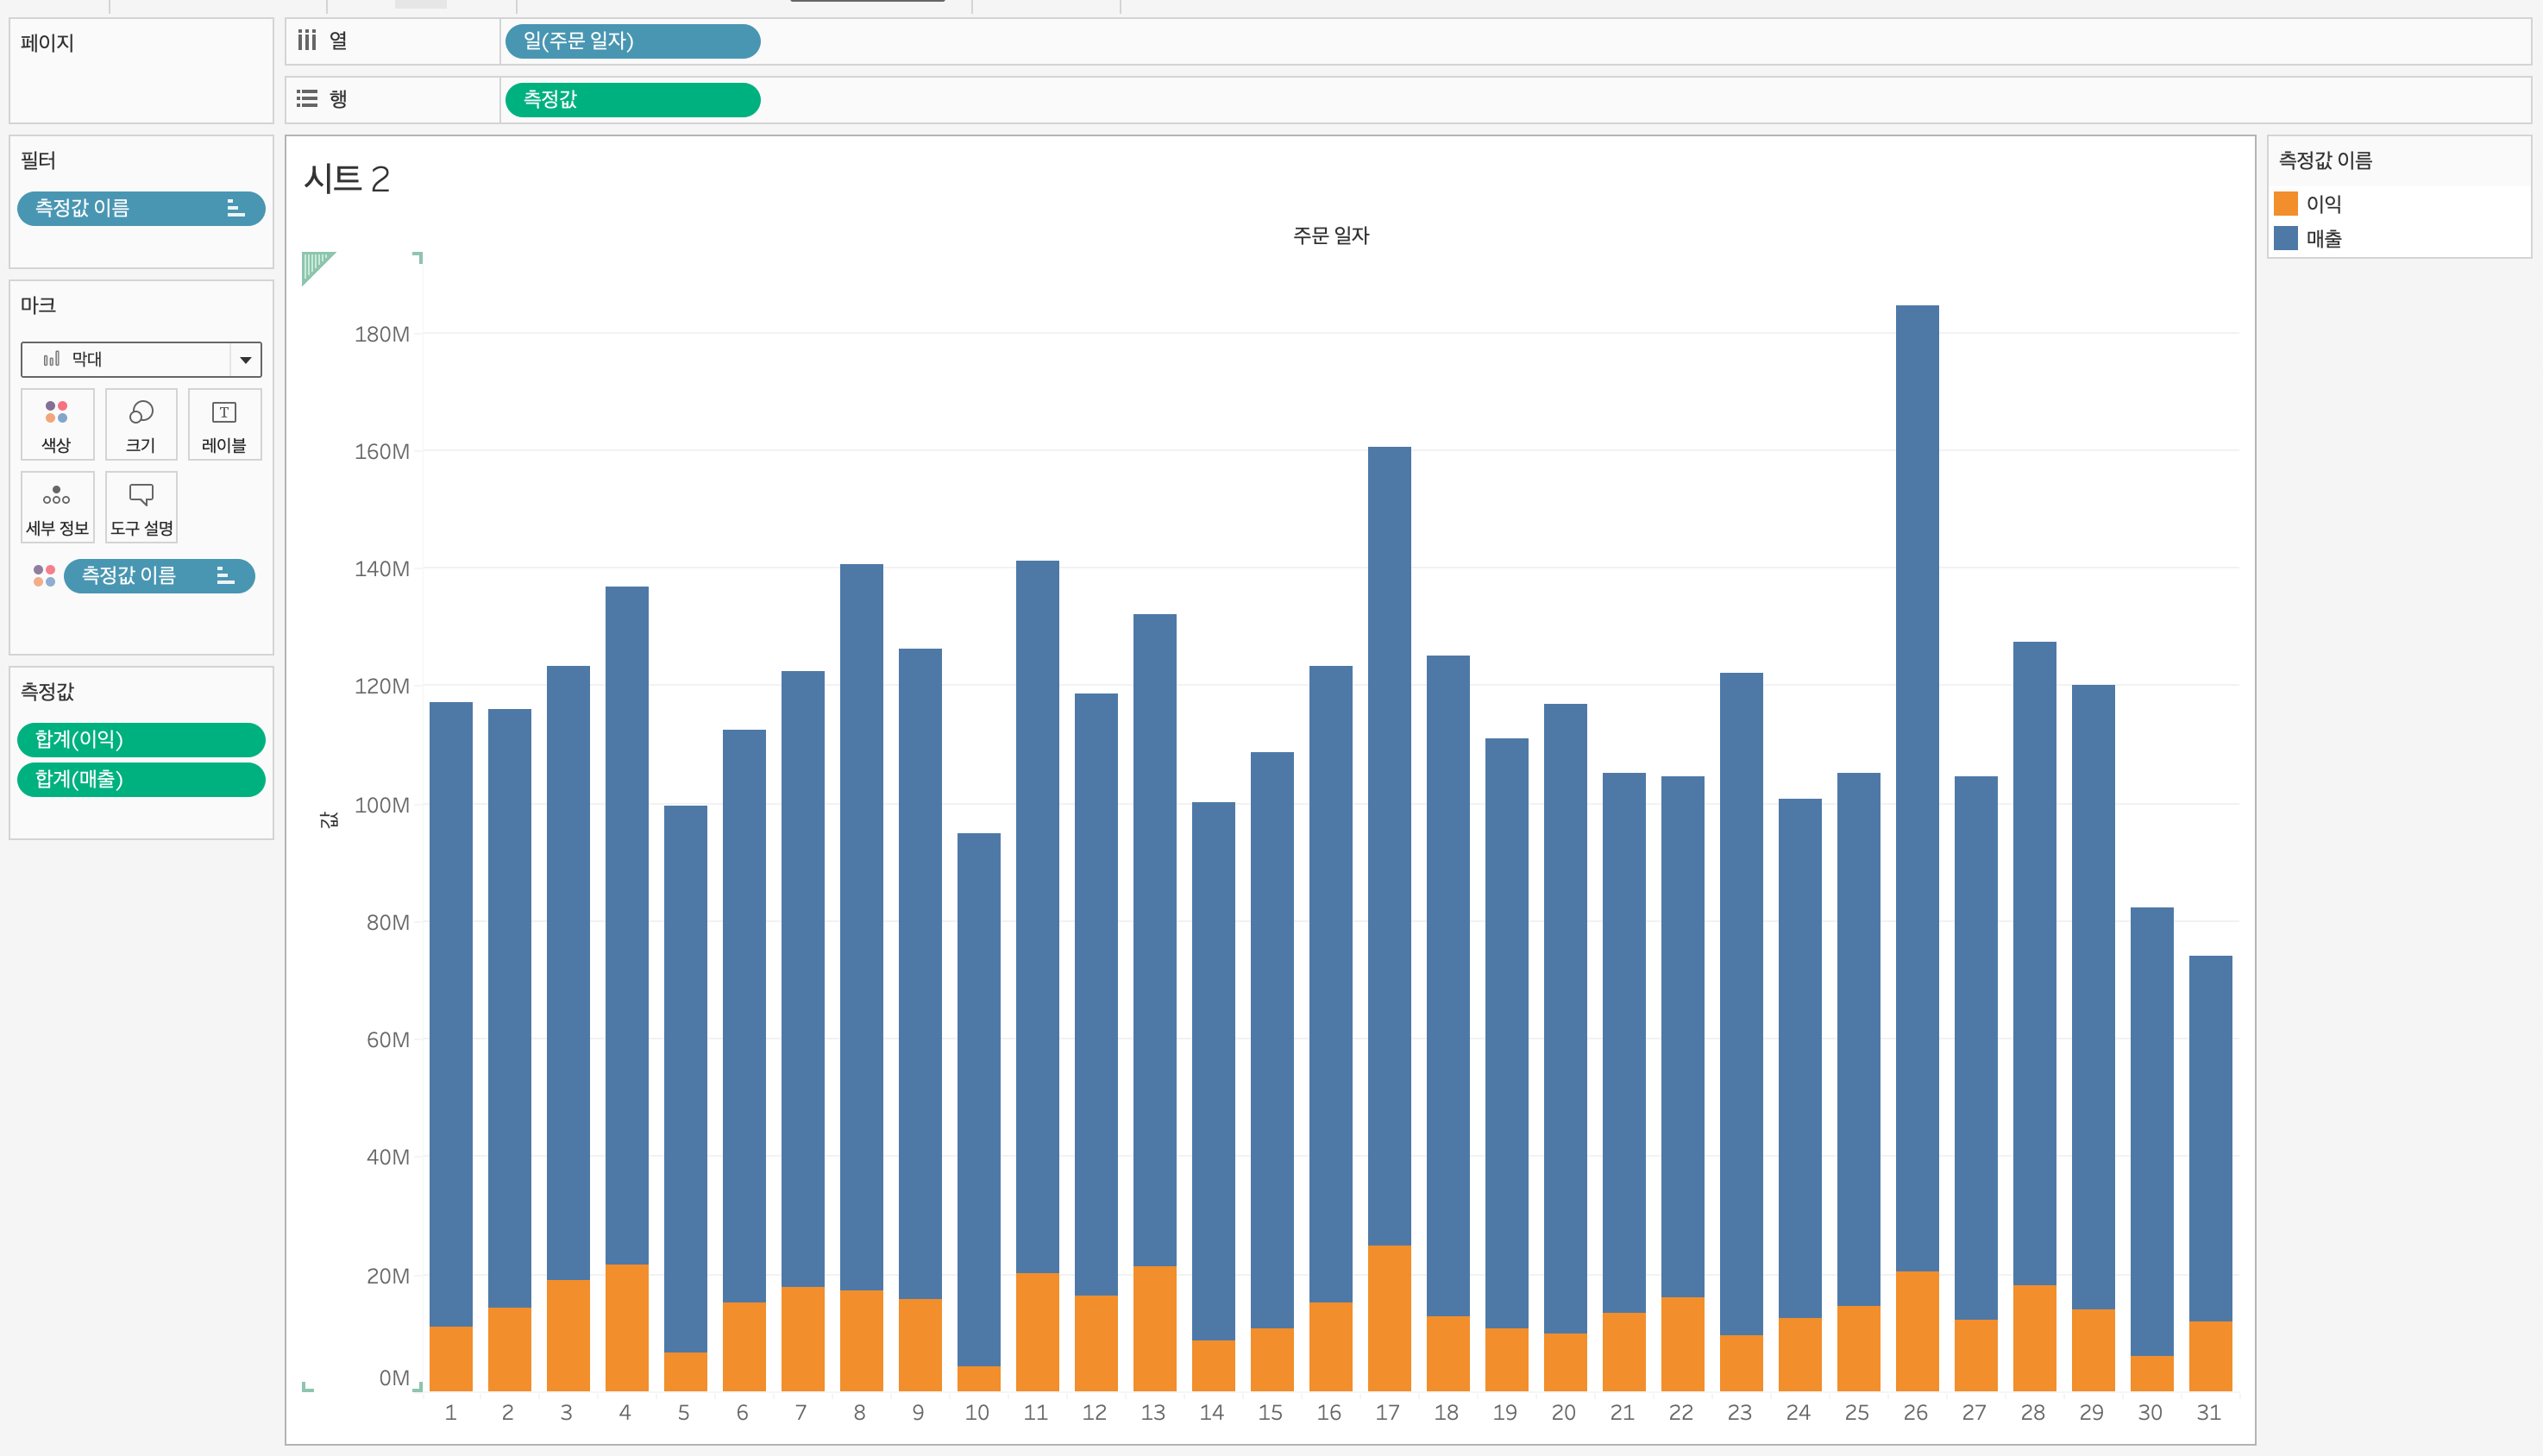The width and height of the screenshot is (2543, 1456).
Task: Click the color dots icon beside 측정값 이름 pill
Action: point(44,576)
